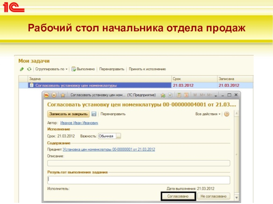Viewport: 273px width, 204px height.
Task: Click the Важность field showing Обычная
Action: [x=107, y=136]
